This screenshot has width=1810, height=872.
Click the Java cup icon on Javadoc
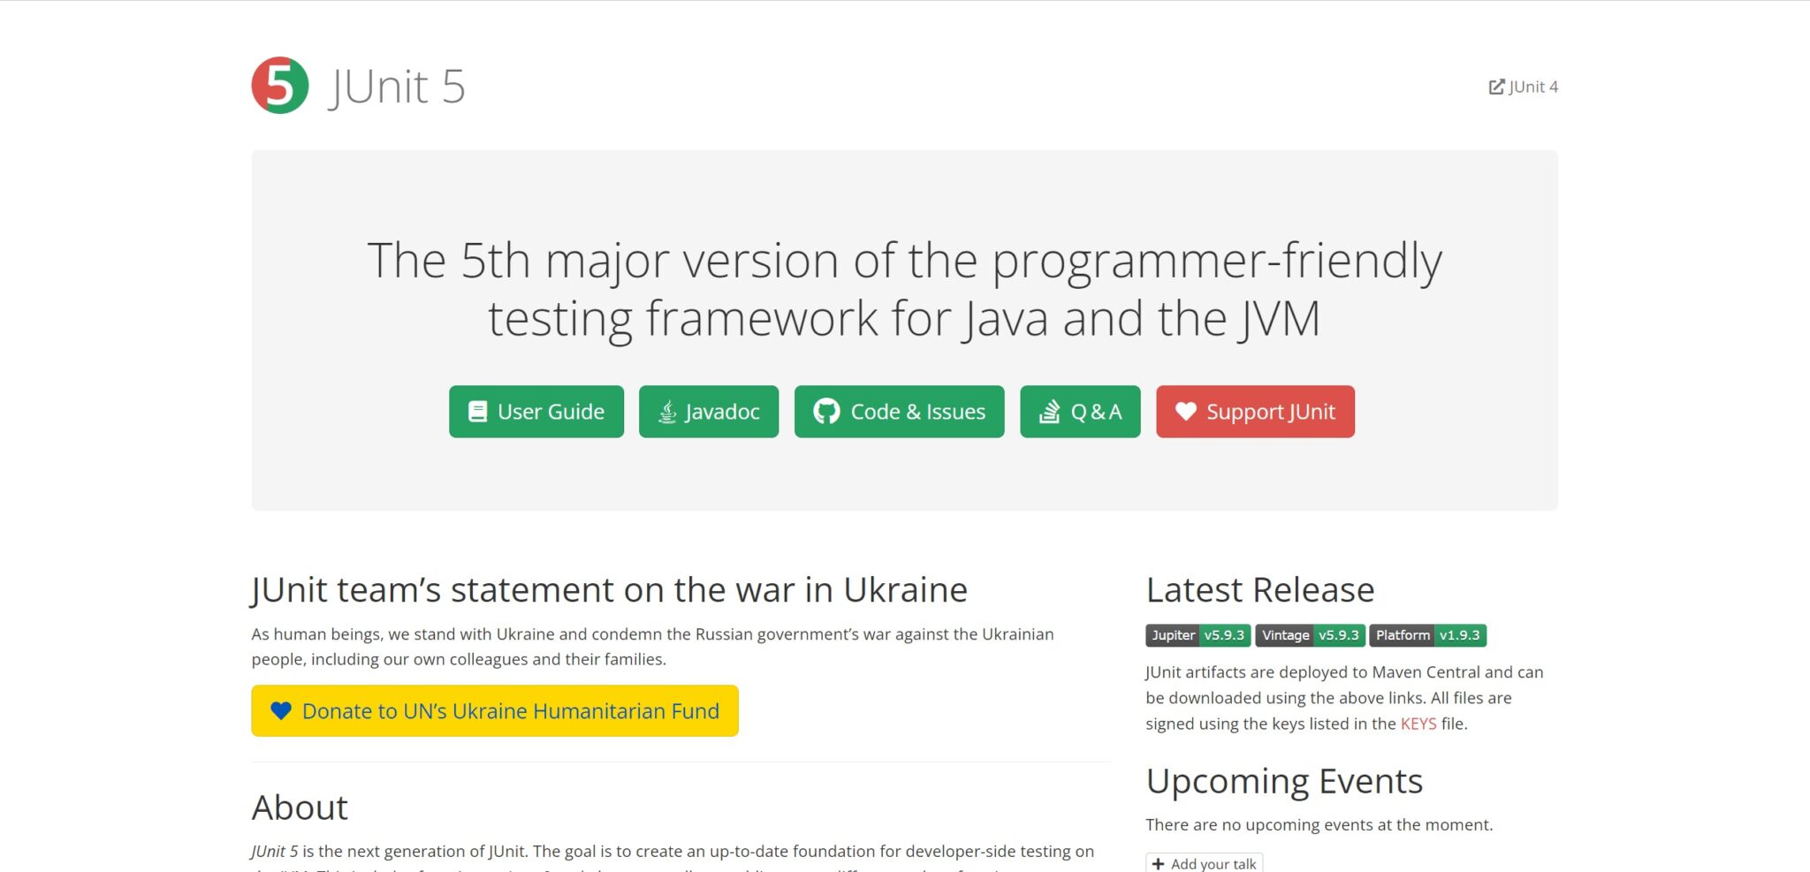pyautogui.click(x=668, y=412)
